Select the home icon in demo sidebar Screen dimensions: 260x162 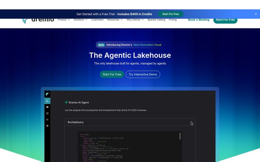pos(47,101)
